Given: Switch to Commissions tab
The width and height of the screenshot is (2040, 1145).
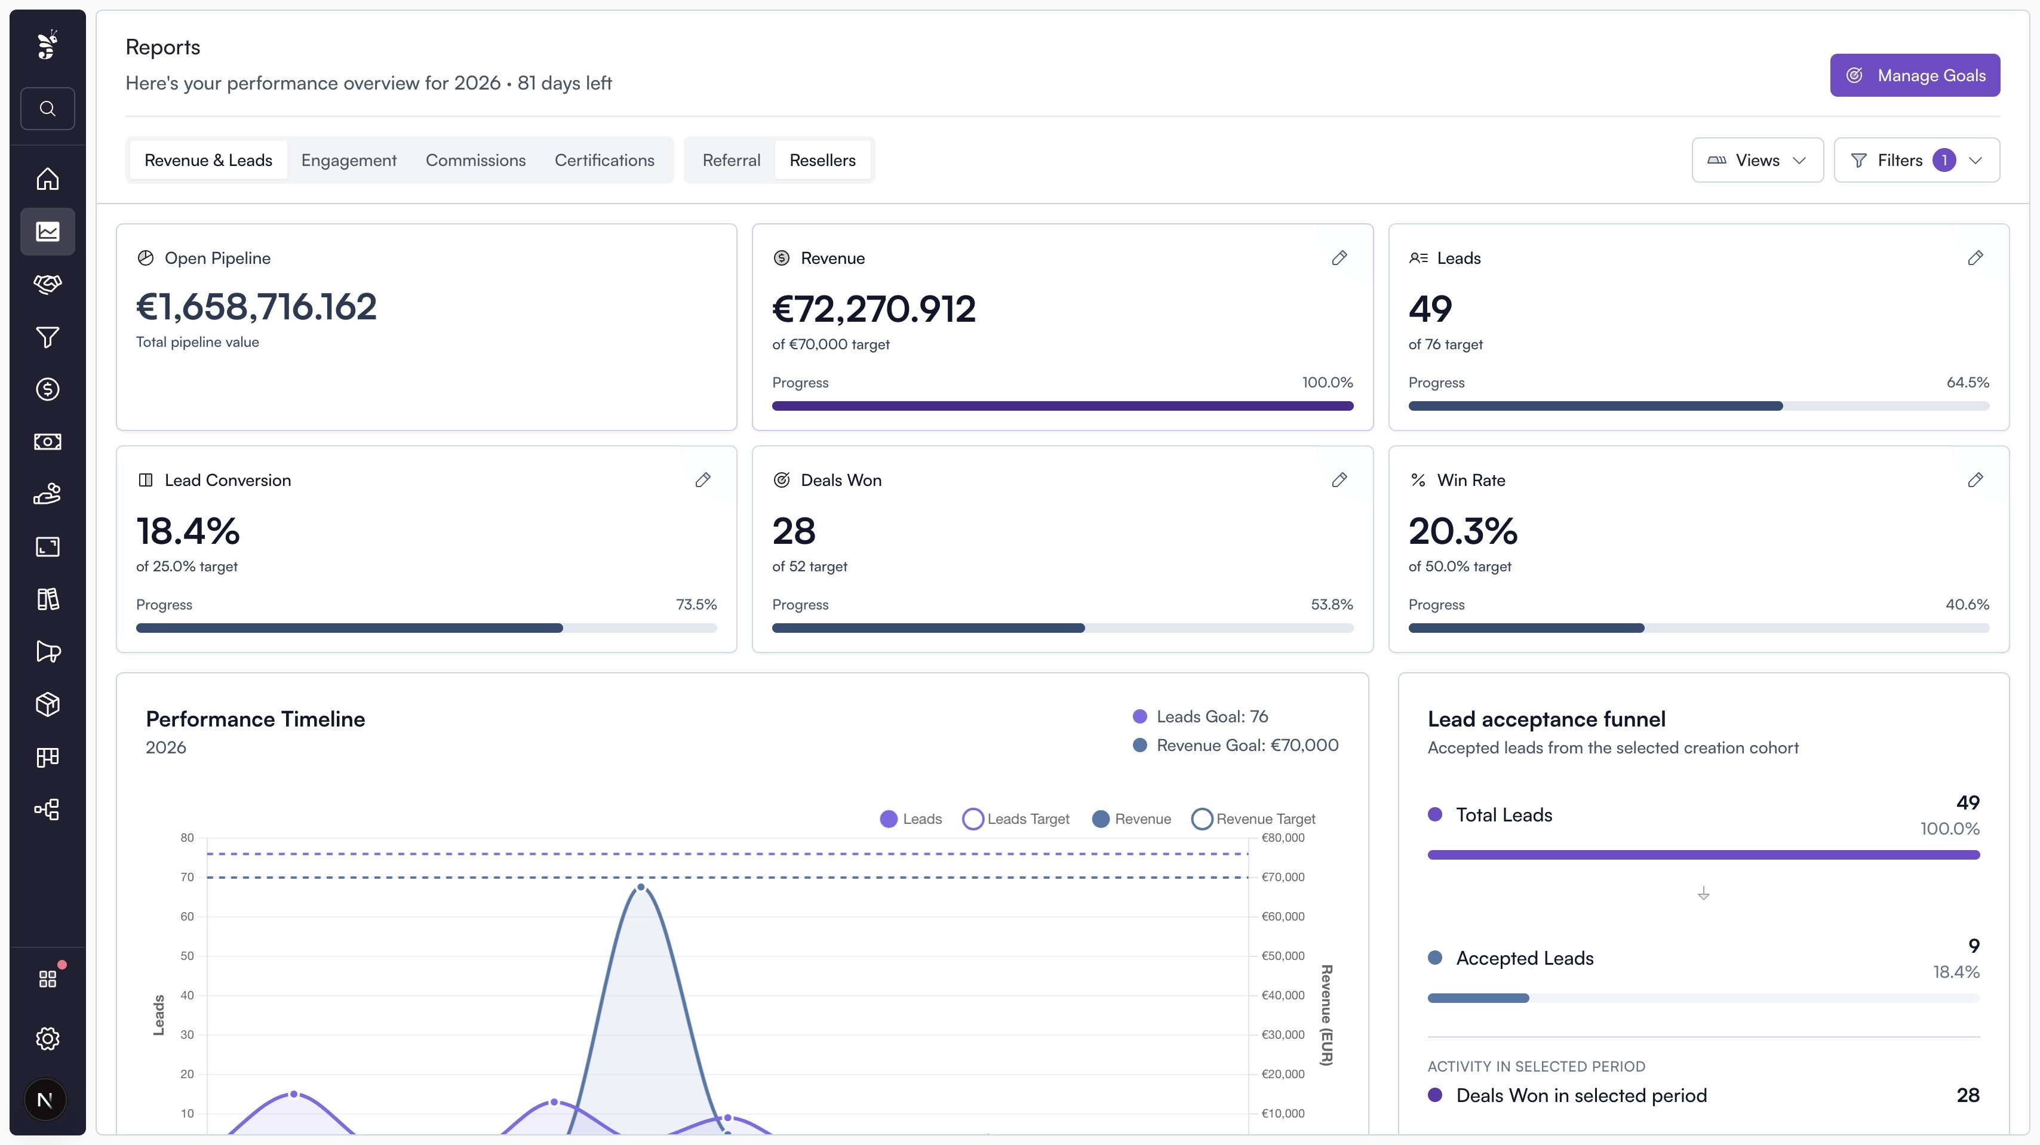Looking at the screenshot, I should coord(475,160).
